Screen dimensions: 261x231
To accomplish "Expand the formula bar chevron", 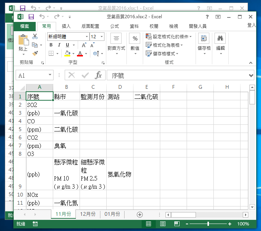I will (251, 76).
